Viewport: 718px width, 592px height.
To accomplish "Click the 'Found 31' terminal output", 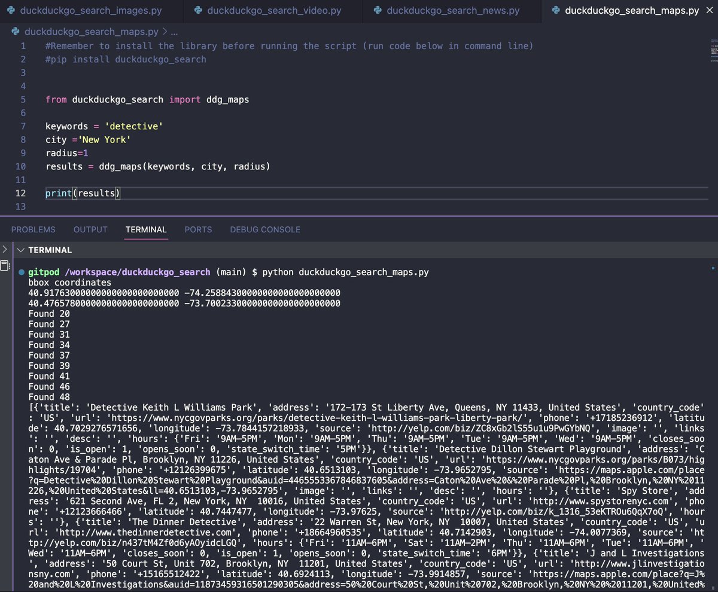I will (x=49, y=335).
